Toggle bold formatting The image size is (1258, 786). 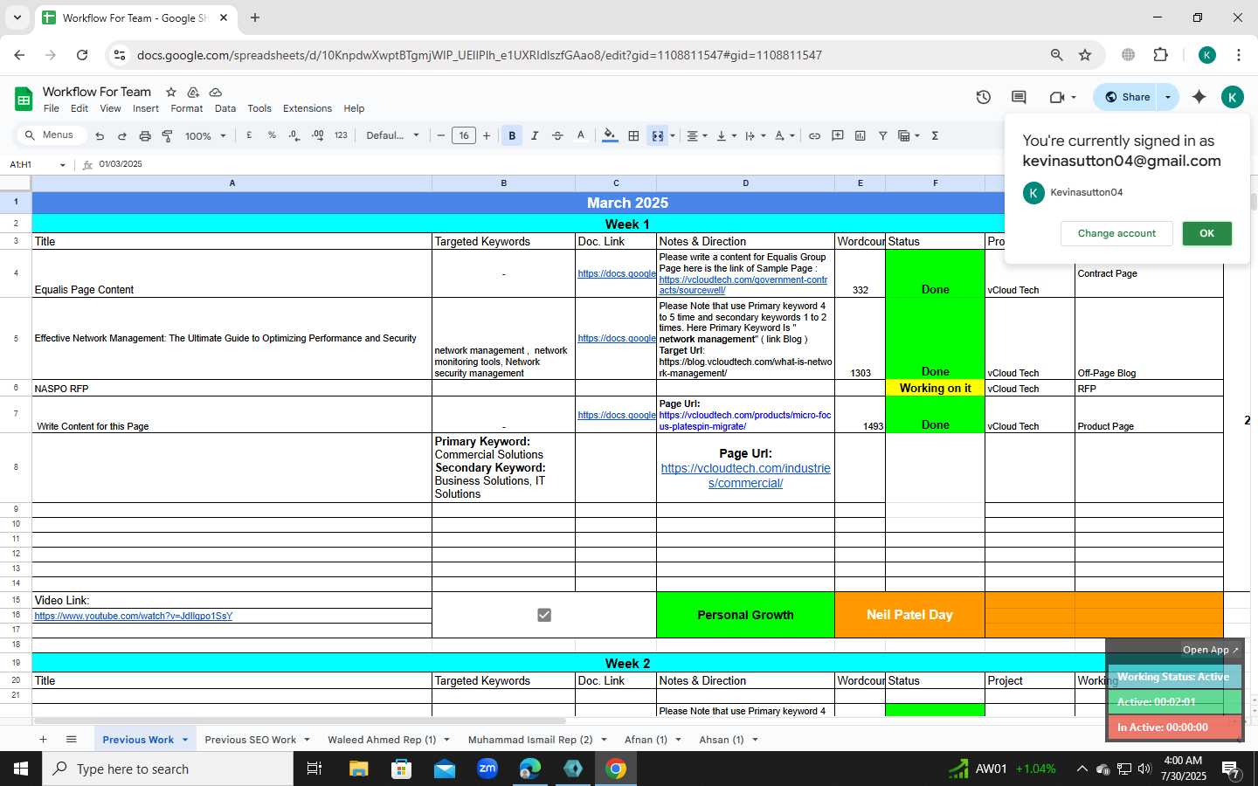pyautogui.click(x=512, y=135)
